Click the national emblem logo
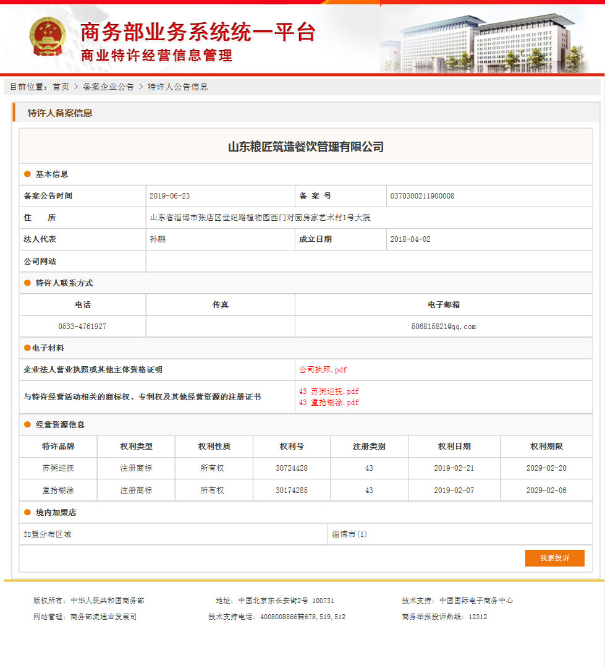 point(47,37)
